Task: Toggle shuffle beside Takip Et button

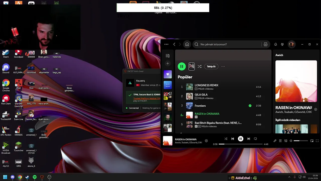Action: point(199,66)
